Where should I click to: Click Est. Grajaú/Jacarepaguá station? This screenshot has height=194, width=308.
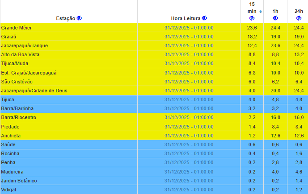(29, 73)
